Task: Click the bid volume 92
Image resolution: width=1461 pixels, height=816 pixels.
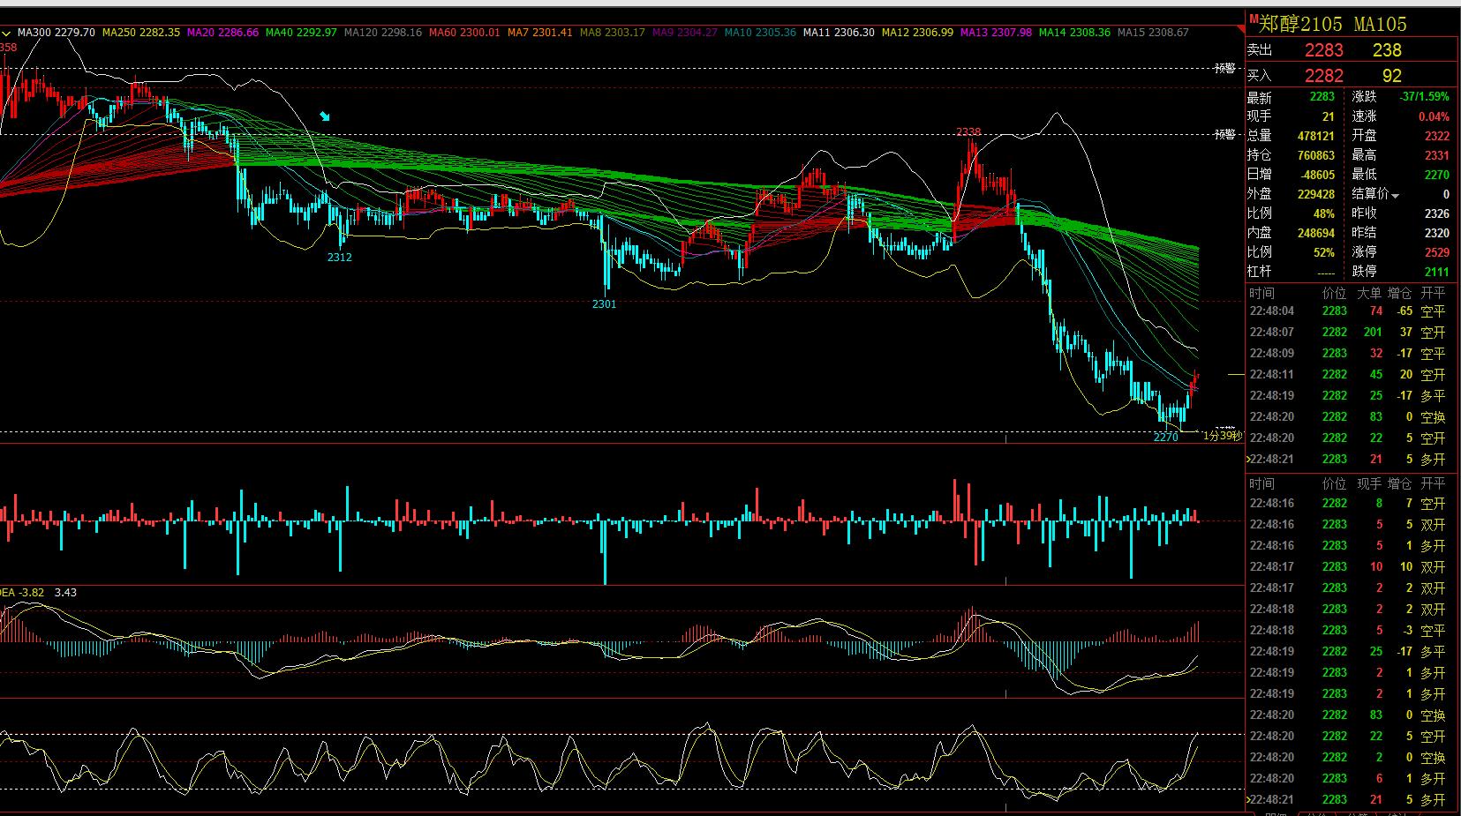Action: 1392,76
